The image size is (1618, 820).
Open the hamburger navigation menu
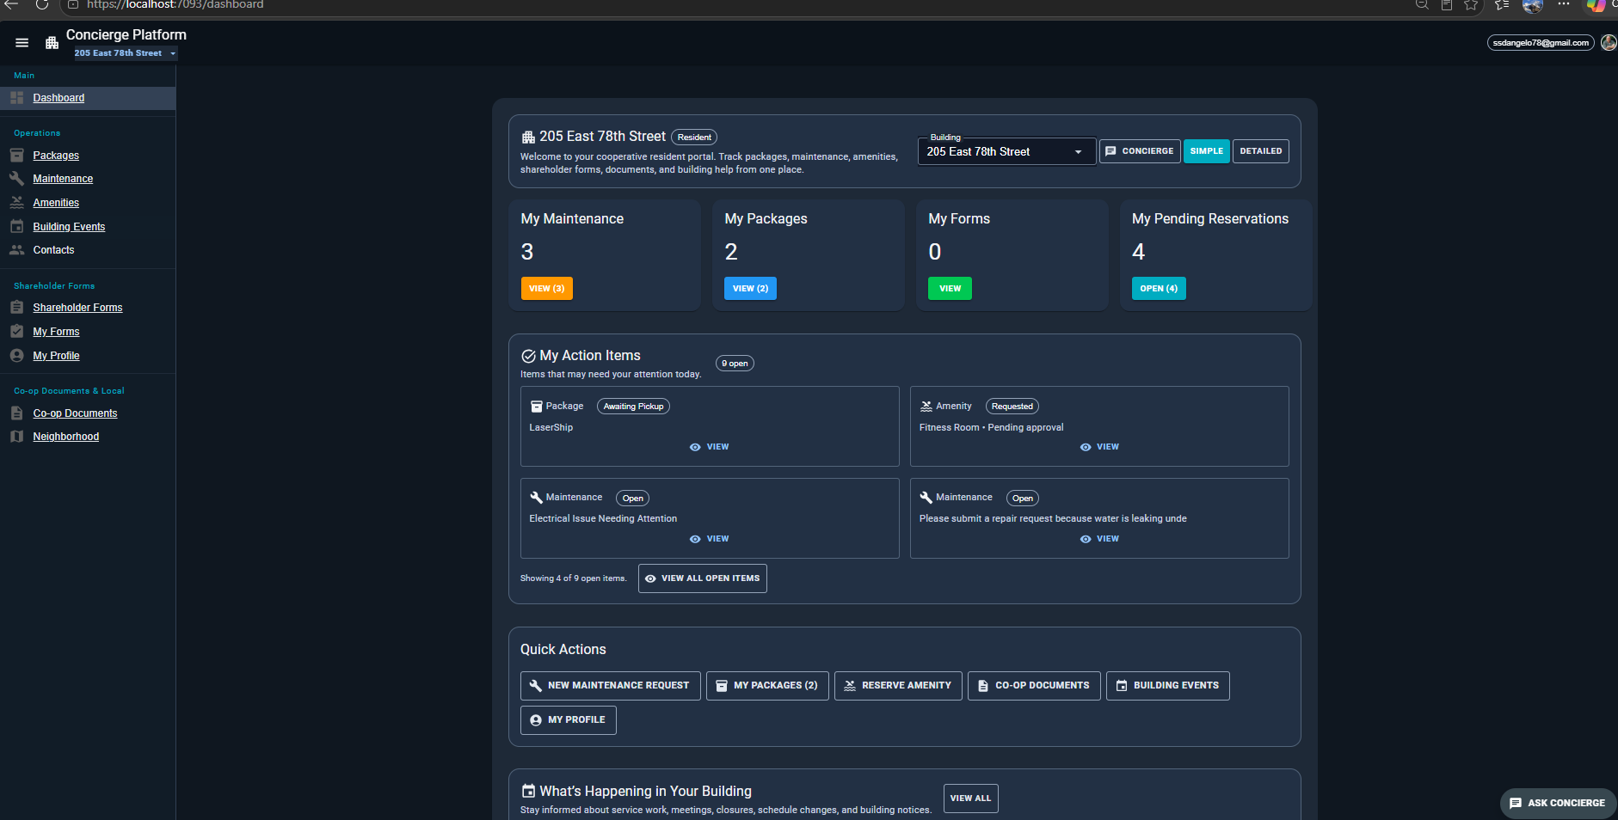pyautogui.click(x=22, y=43)
